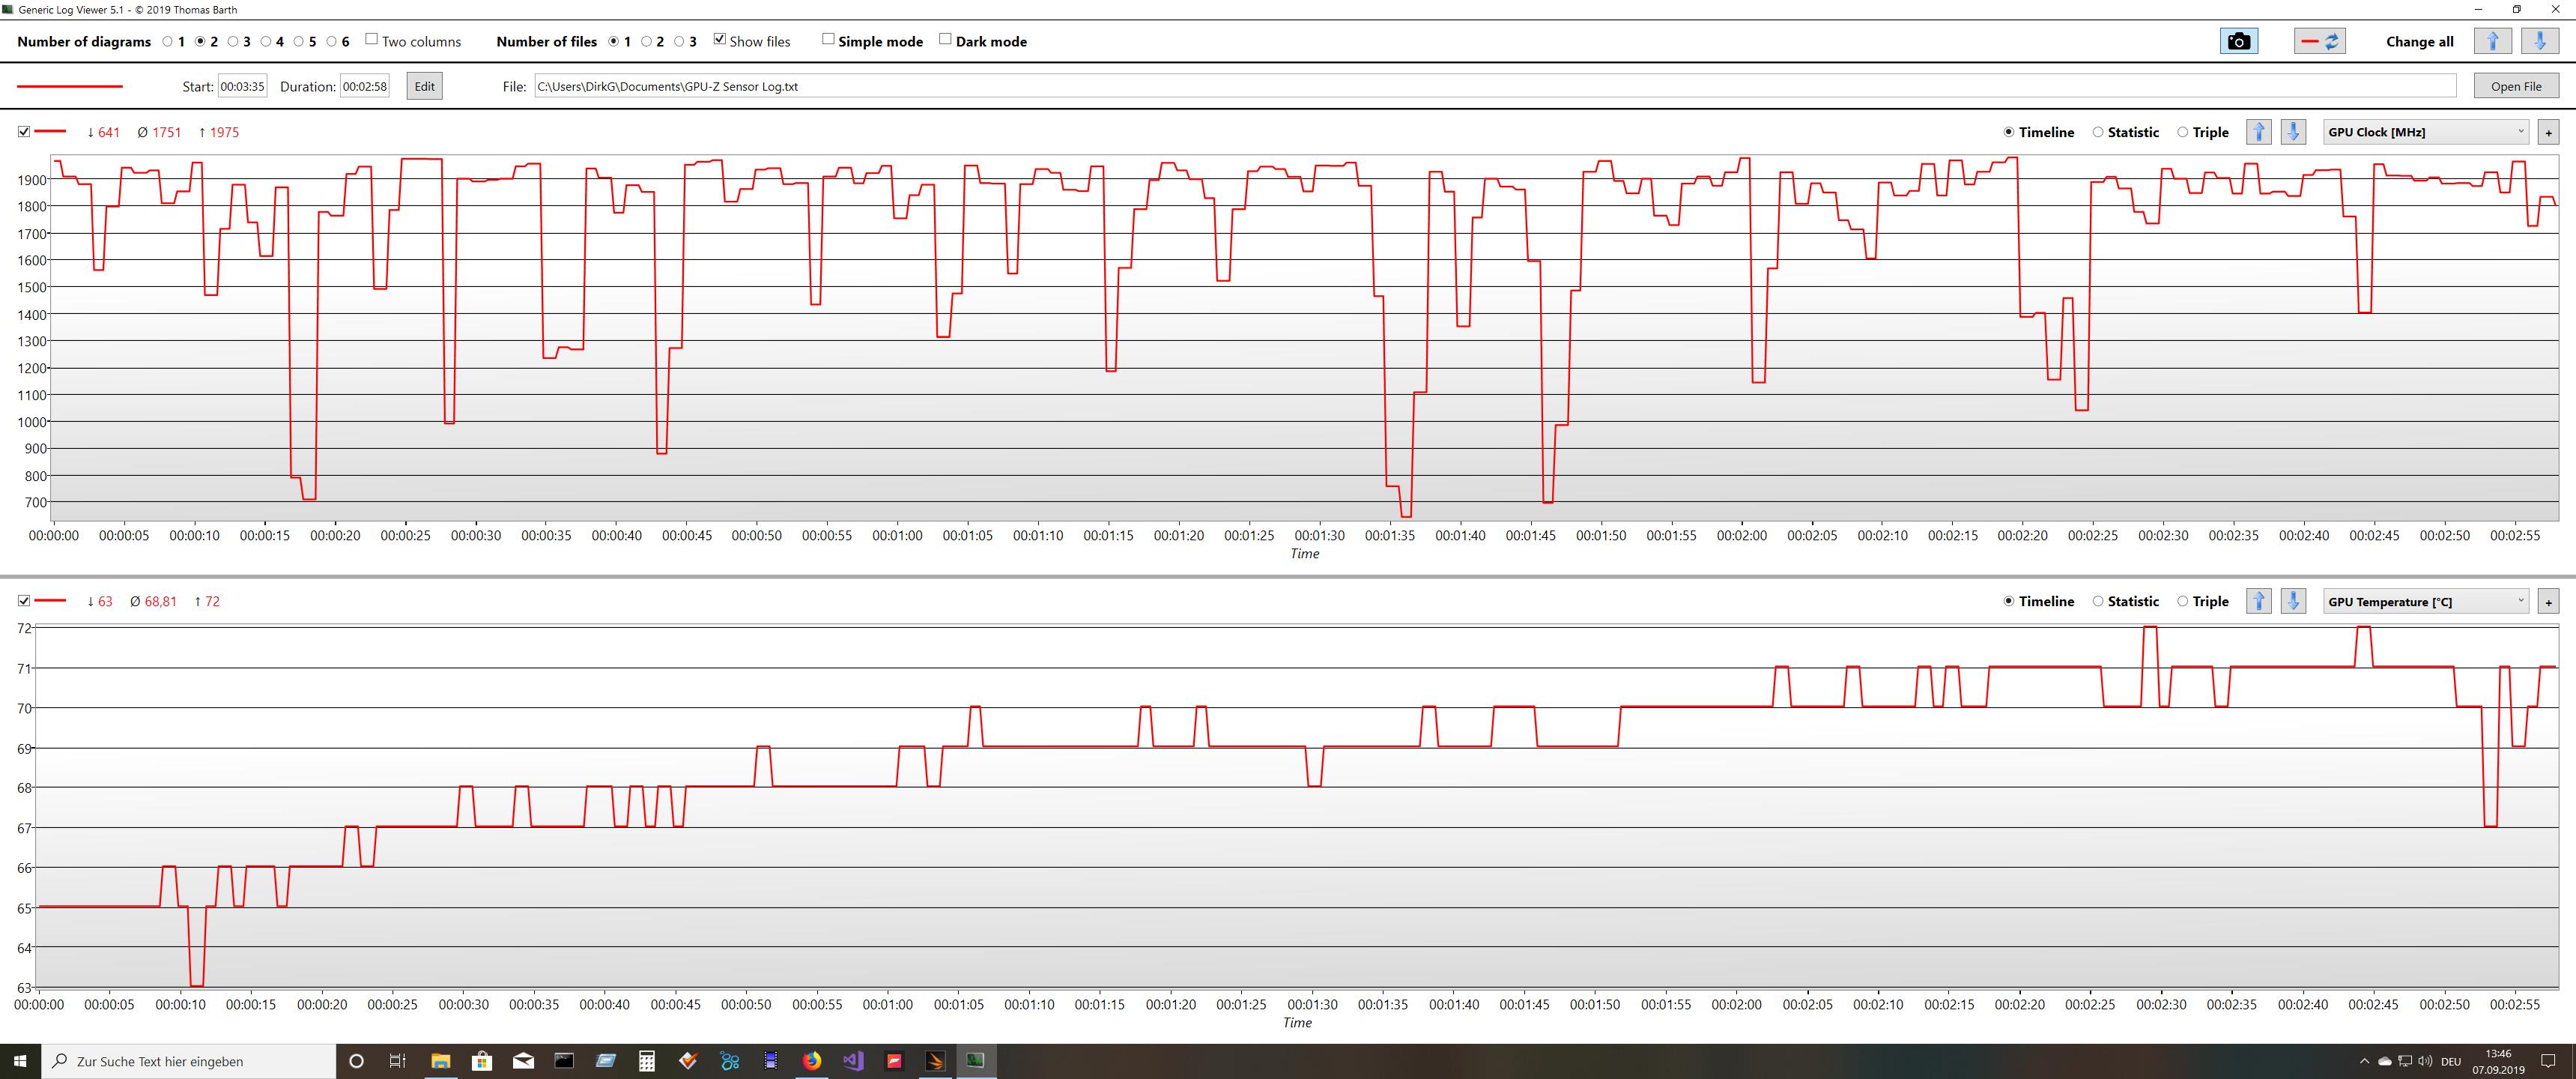The width and height of the screenshot is (2576, 1079).
Task: Click the Open File button
Action: tap(2516, 86)
